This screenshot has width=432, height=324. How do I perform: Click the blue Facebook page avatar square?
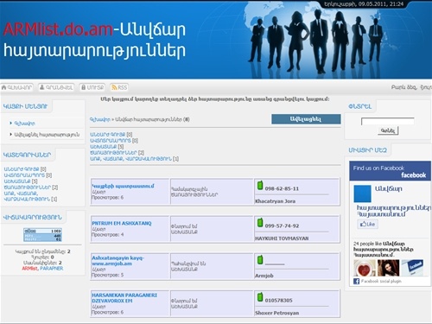tap(362, 194)
